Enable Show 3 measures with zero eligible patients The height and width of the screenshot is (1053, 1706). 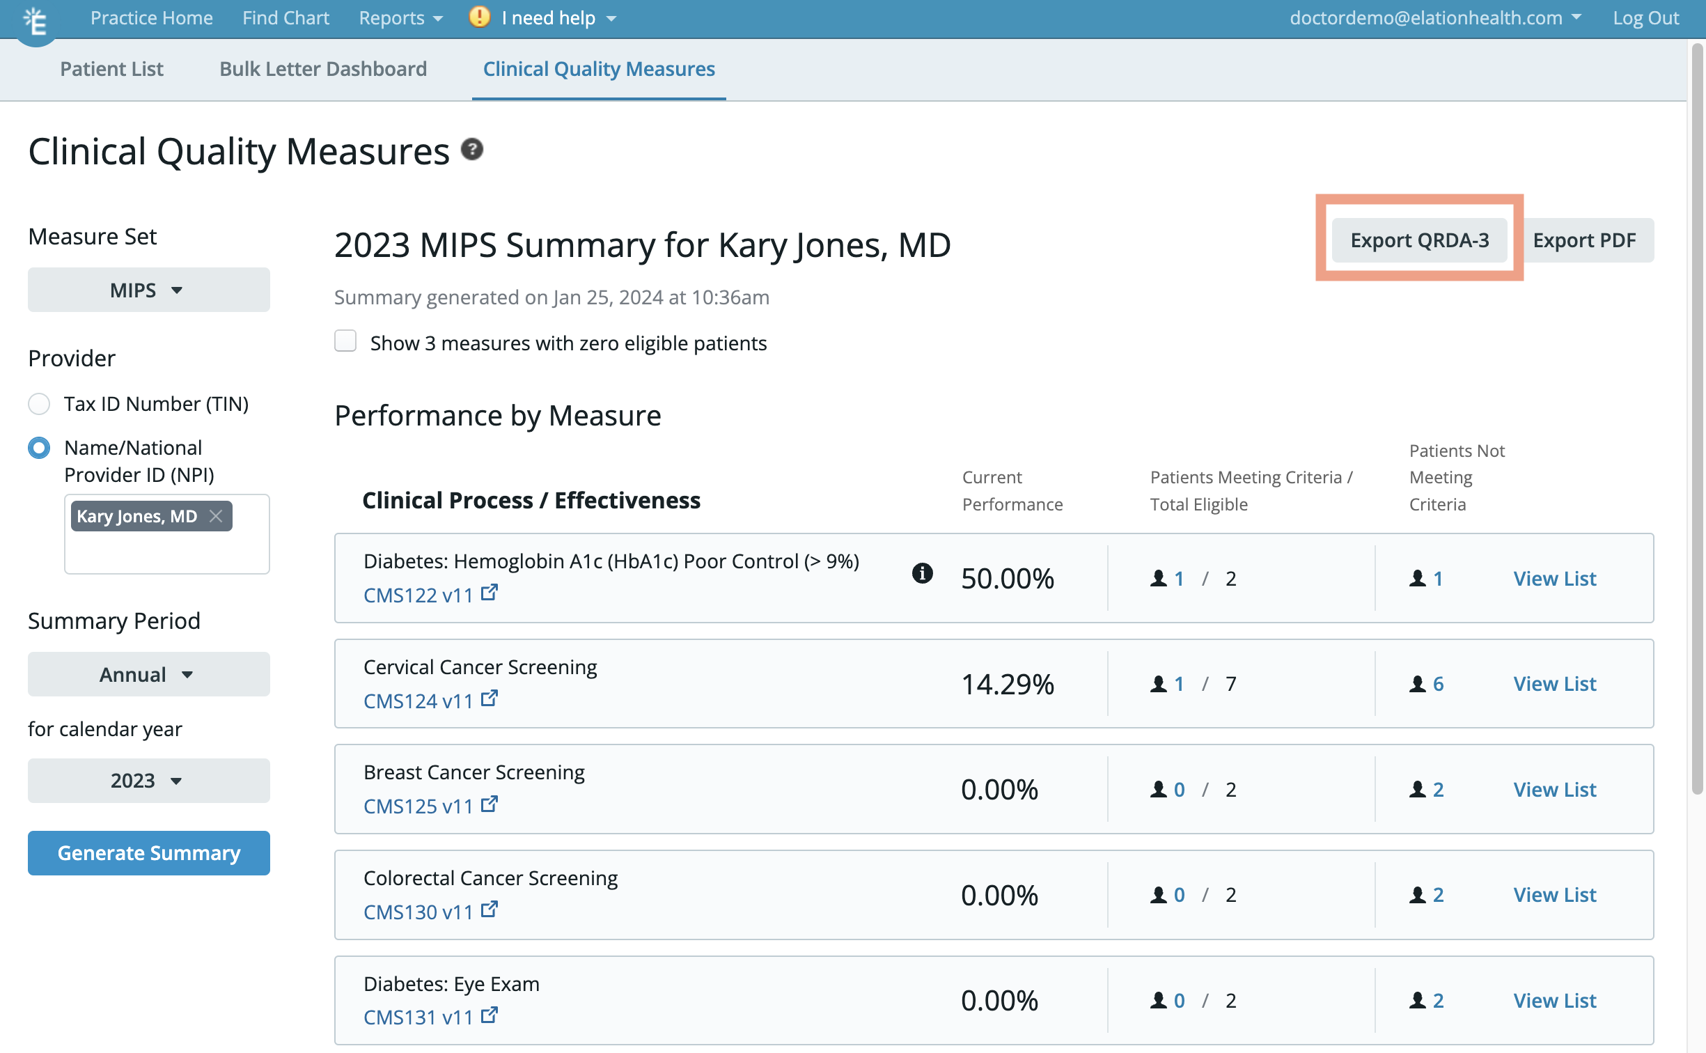pos(345,341)
